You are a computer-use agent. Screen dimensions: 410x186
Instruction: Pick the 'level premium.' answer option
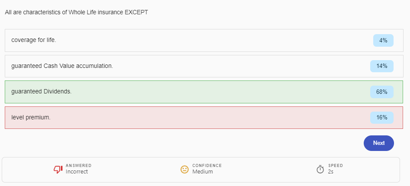click(x=31, y=117)
